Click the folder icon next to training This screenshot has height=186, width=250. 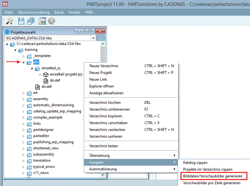pos(21,50)
